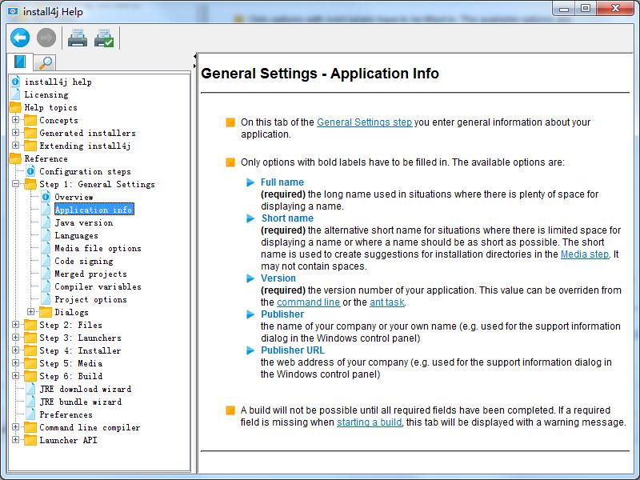Click Languages page icon

coord(46,235)
